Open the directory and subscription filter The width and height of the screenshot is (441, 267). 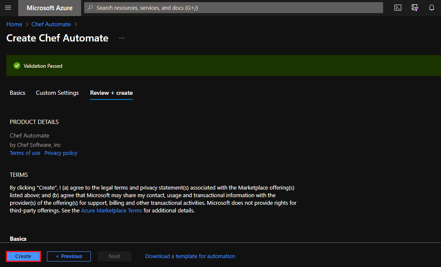[x=415, y=8]
